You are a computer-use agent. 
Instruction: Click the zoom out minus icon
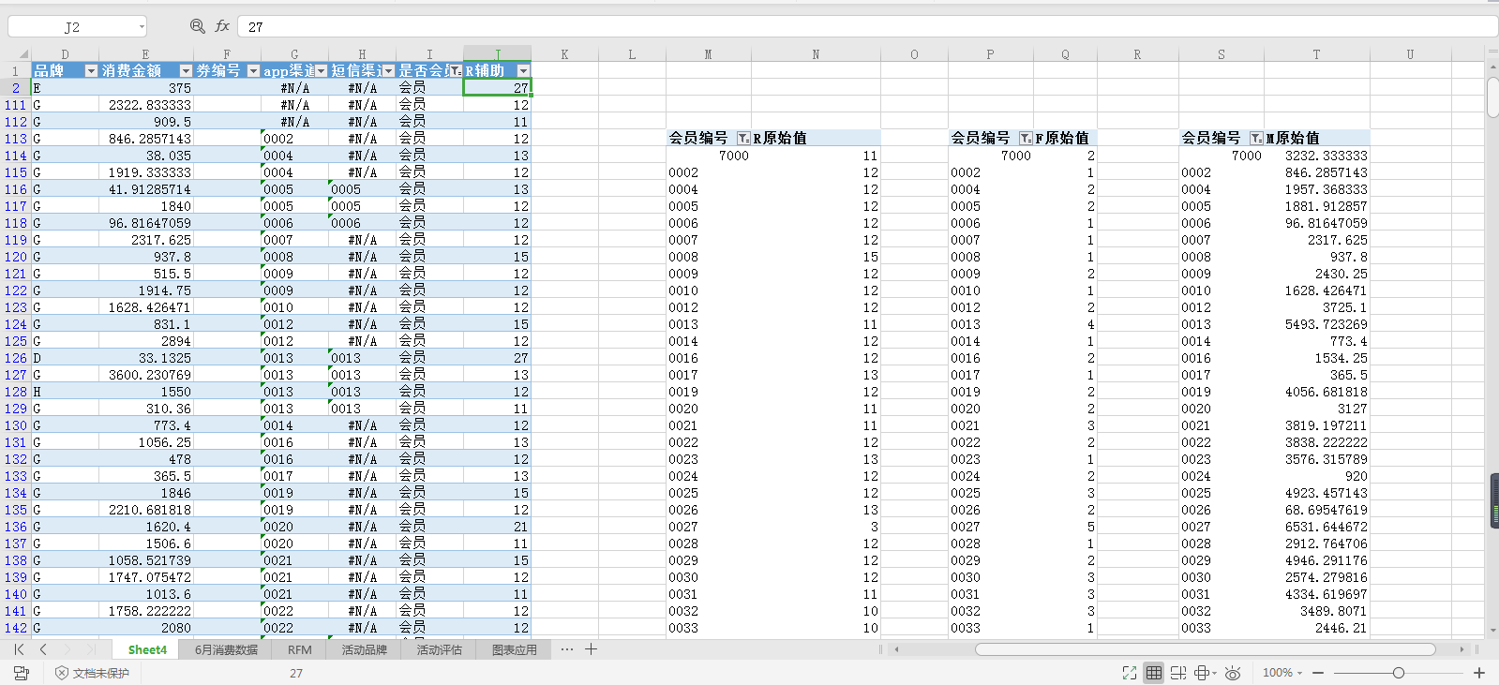[x=1318, y=673]
